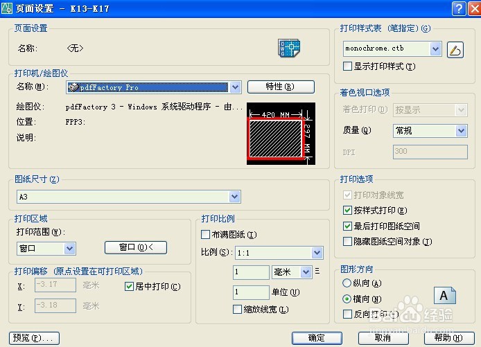The height and width of the screenshot is (347, 481).
Task: Click the 帮助(H) button
Action: [449, 338]
